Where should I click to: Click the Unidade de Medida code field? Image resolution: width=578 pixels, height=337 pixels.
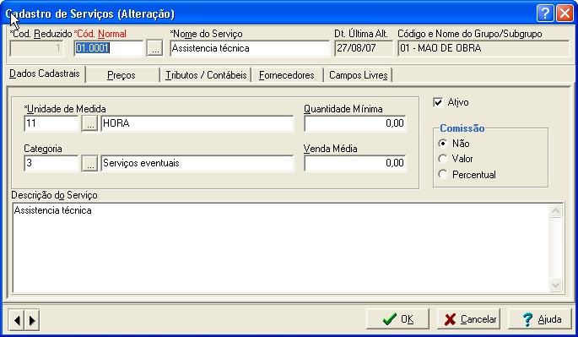(51, 123)
